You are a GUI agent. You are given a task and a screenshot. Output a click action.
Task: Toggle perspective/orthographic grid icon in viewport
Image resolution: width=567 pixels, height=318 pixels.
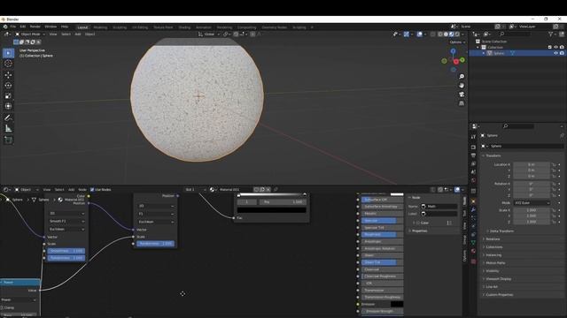coord(462,103)
